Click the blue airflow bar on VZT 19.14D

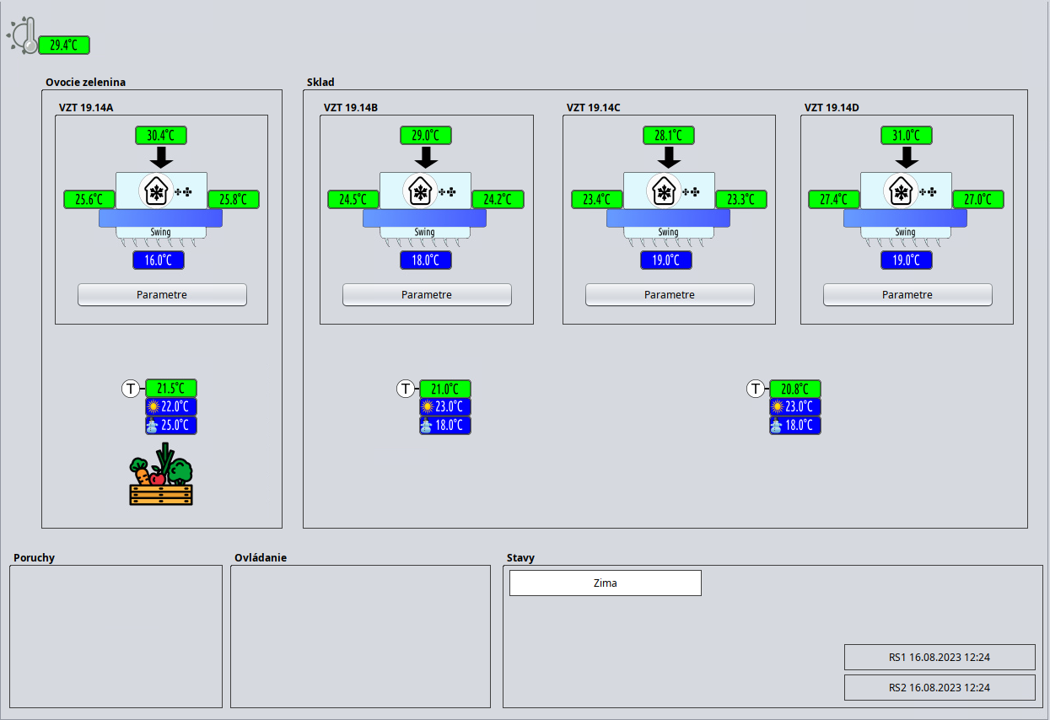(905, 218)
